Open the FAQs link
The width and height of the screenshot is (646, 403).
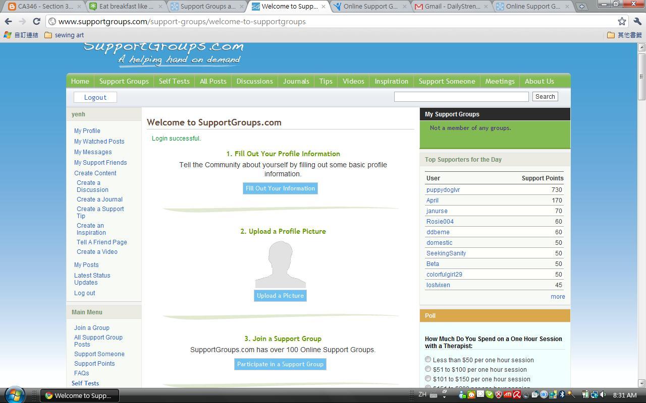click(81, 373)
